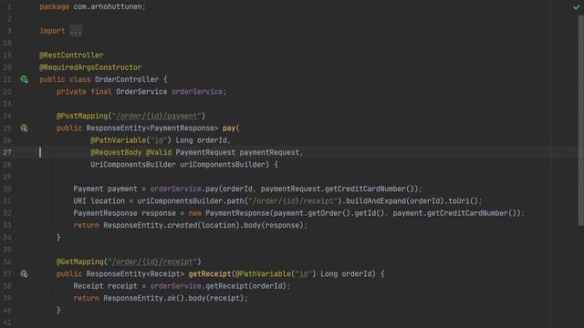Click line number 27 in gutter

point(7,152)
